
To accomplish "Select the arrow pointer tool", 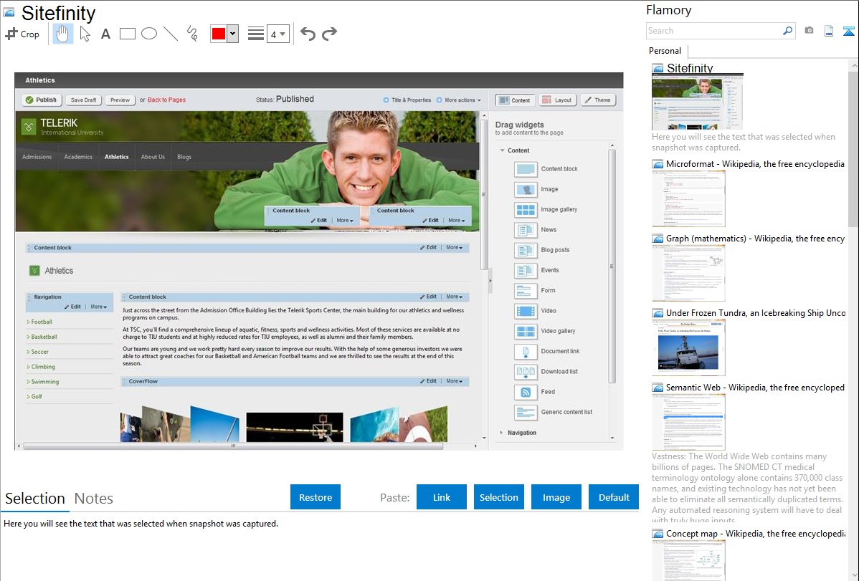I will (x=85, y=34).
